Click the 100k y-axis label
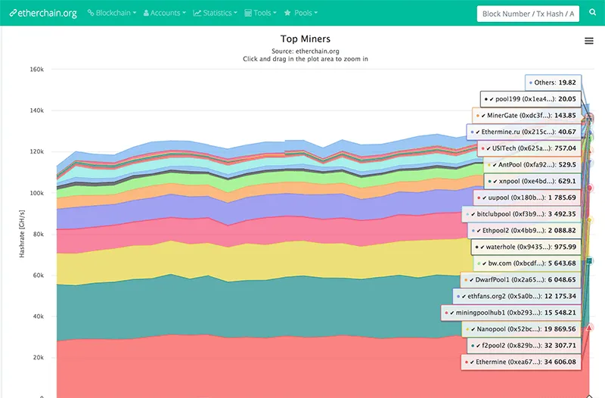 [36, 193]
